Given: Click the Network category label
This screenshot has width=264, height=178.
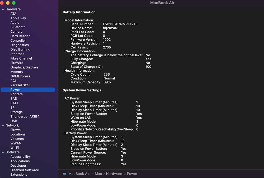Looking at the screenshot, I should click(12, 125).
